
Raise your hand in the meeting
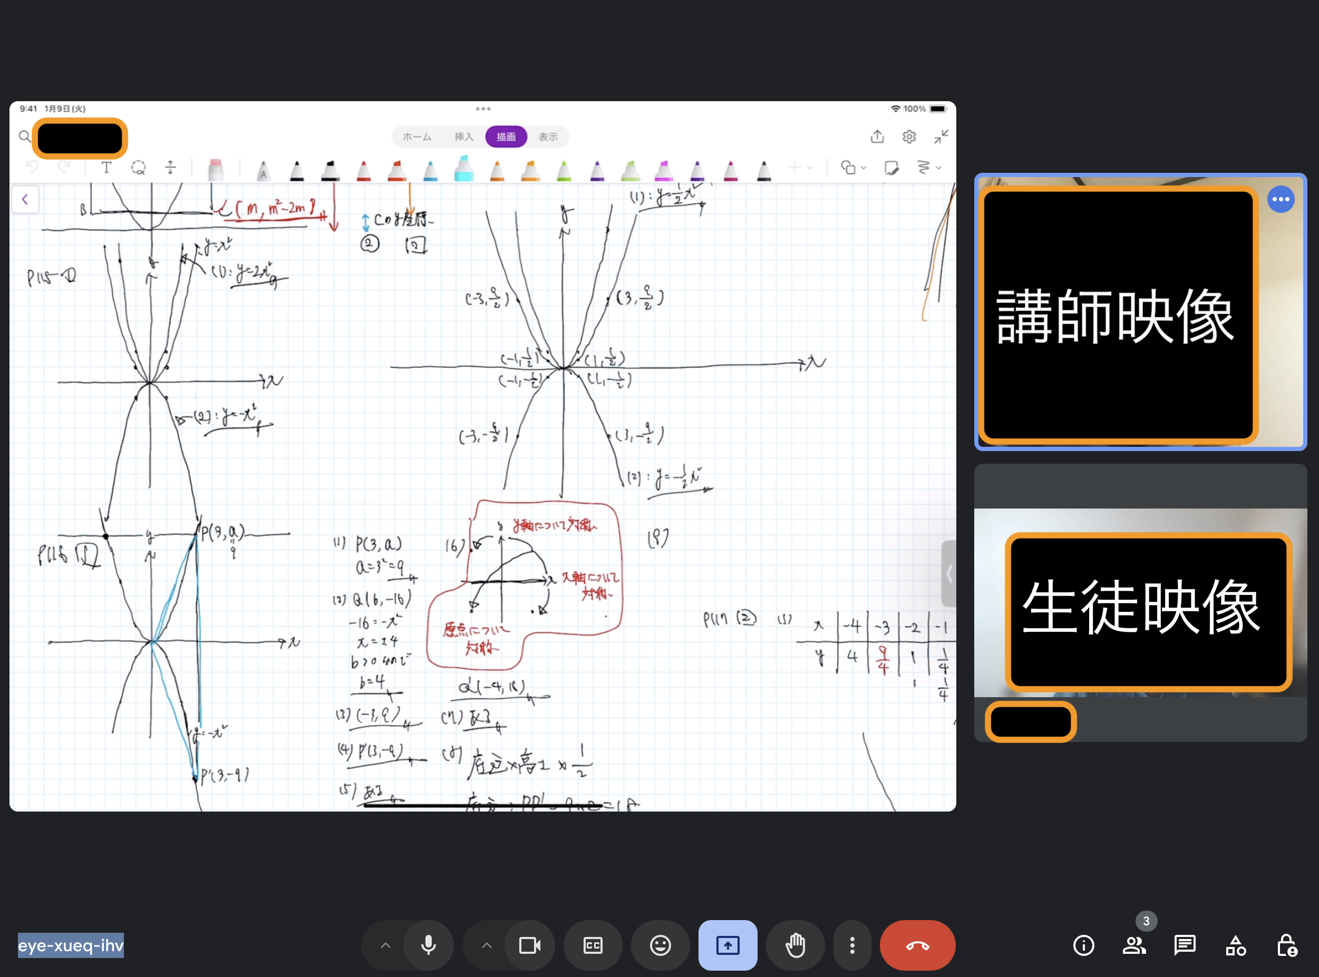795,945
